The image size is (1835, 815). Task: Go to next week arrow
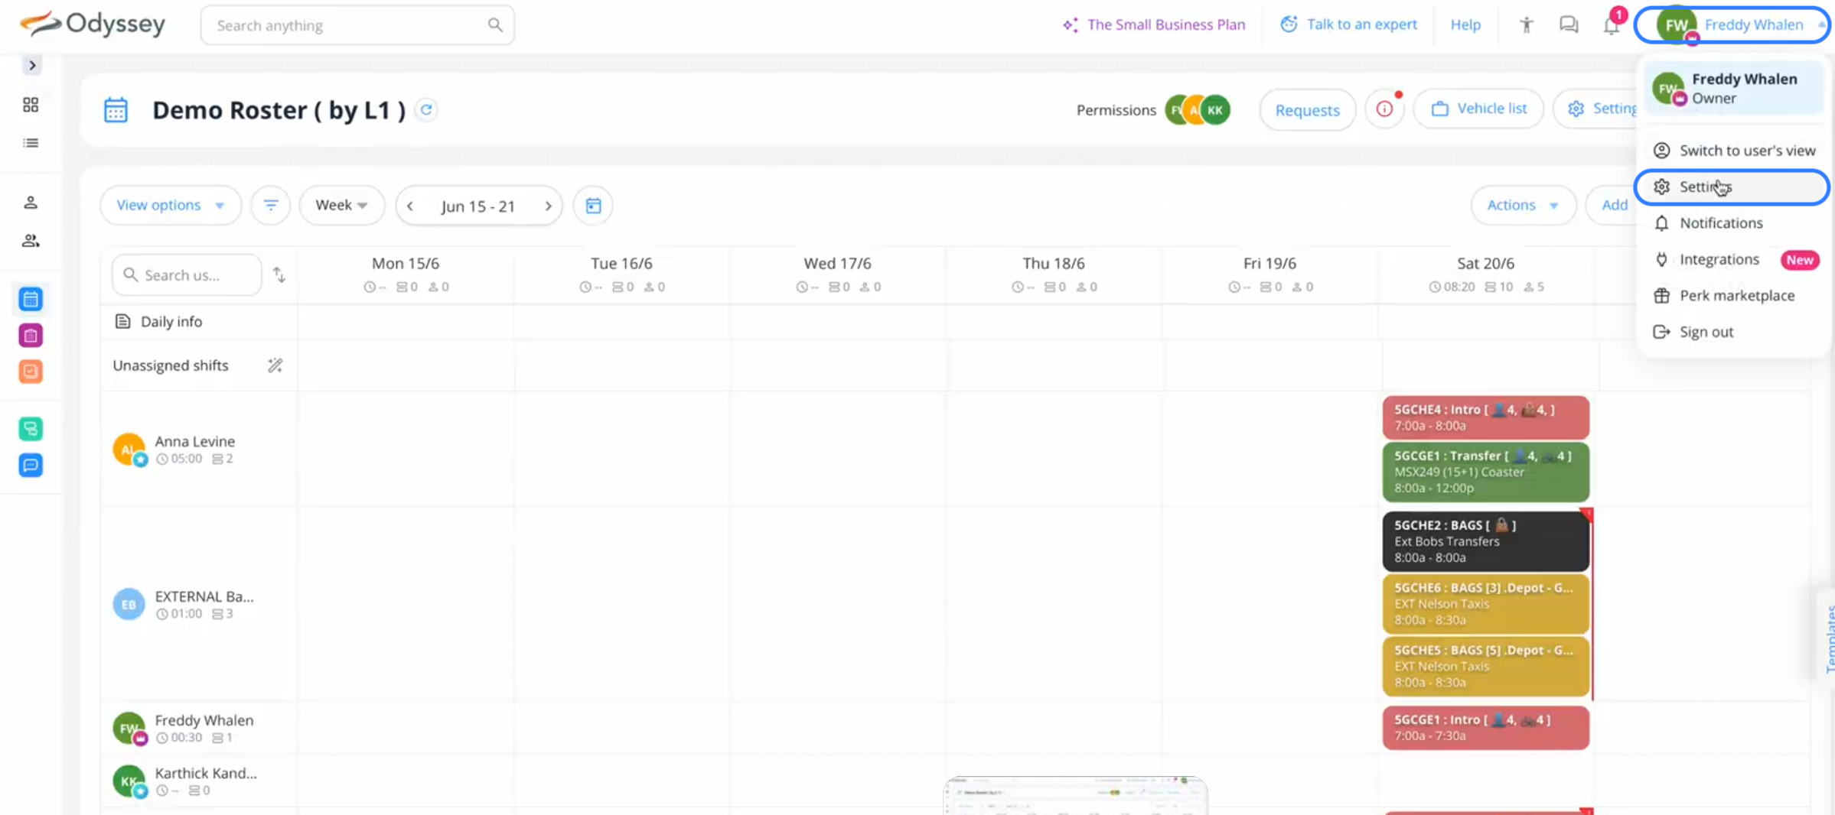point(548,206)
